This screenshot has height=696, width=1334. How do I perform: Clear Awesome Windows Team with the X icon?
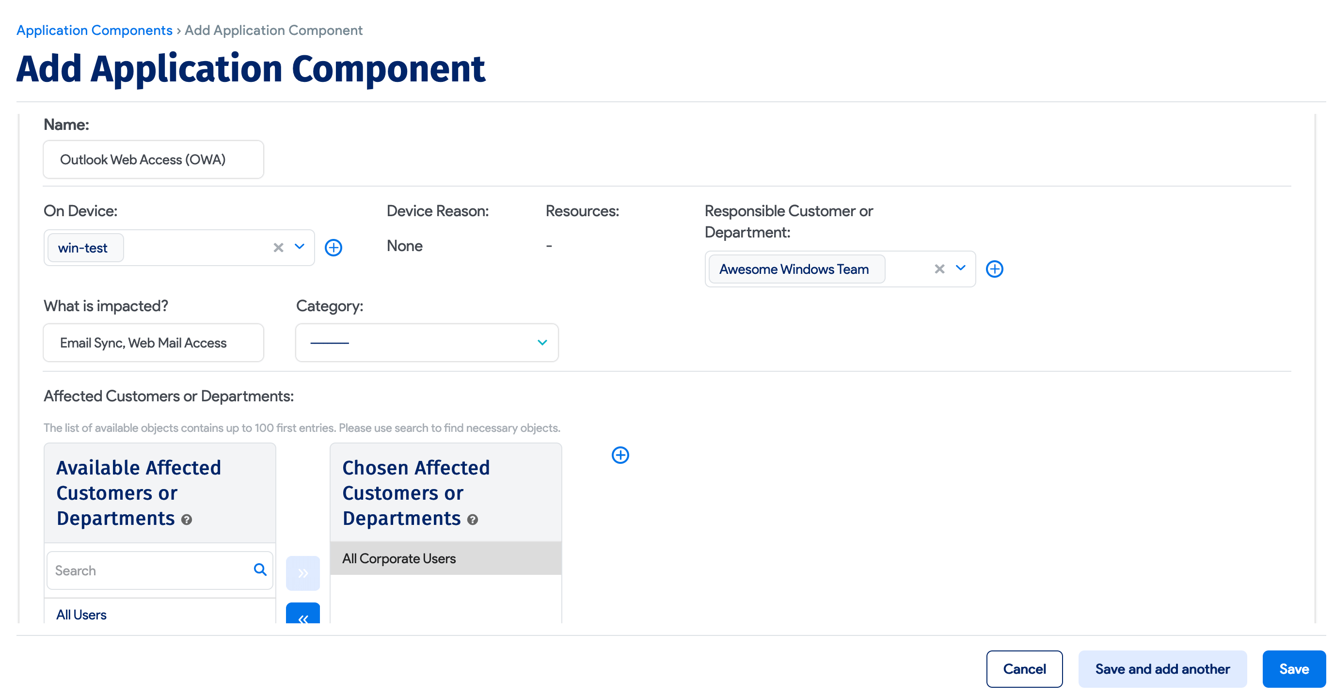point(939,269)
